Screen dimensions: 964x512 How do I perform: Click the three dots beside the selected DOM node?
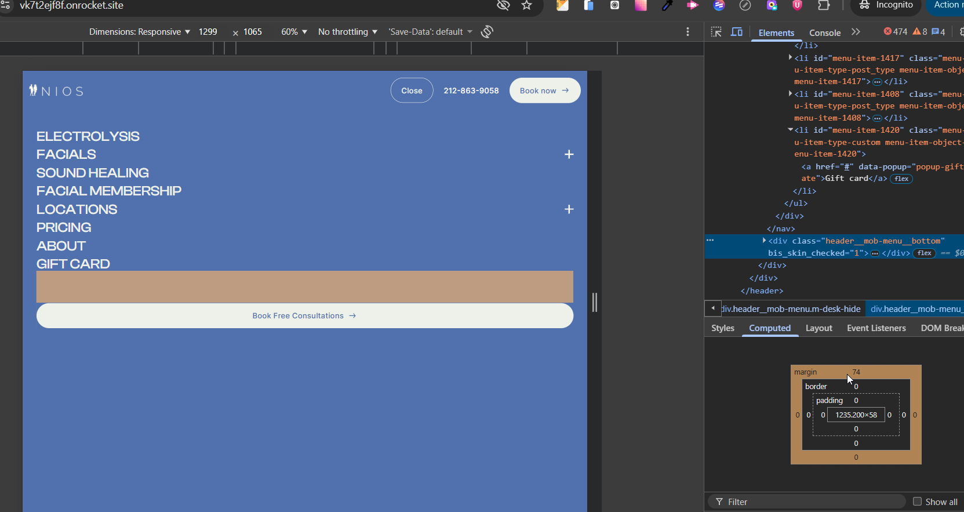point(710,240)
